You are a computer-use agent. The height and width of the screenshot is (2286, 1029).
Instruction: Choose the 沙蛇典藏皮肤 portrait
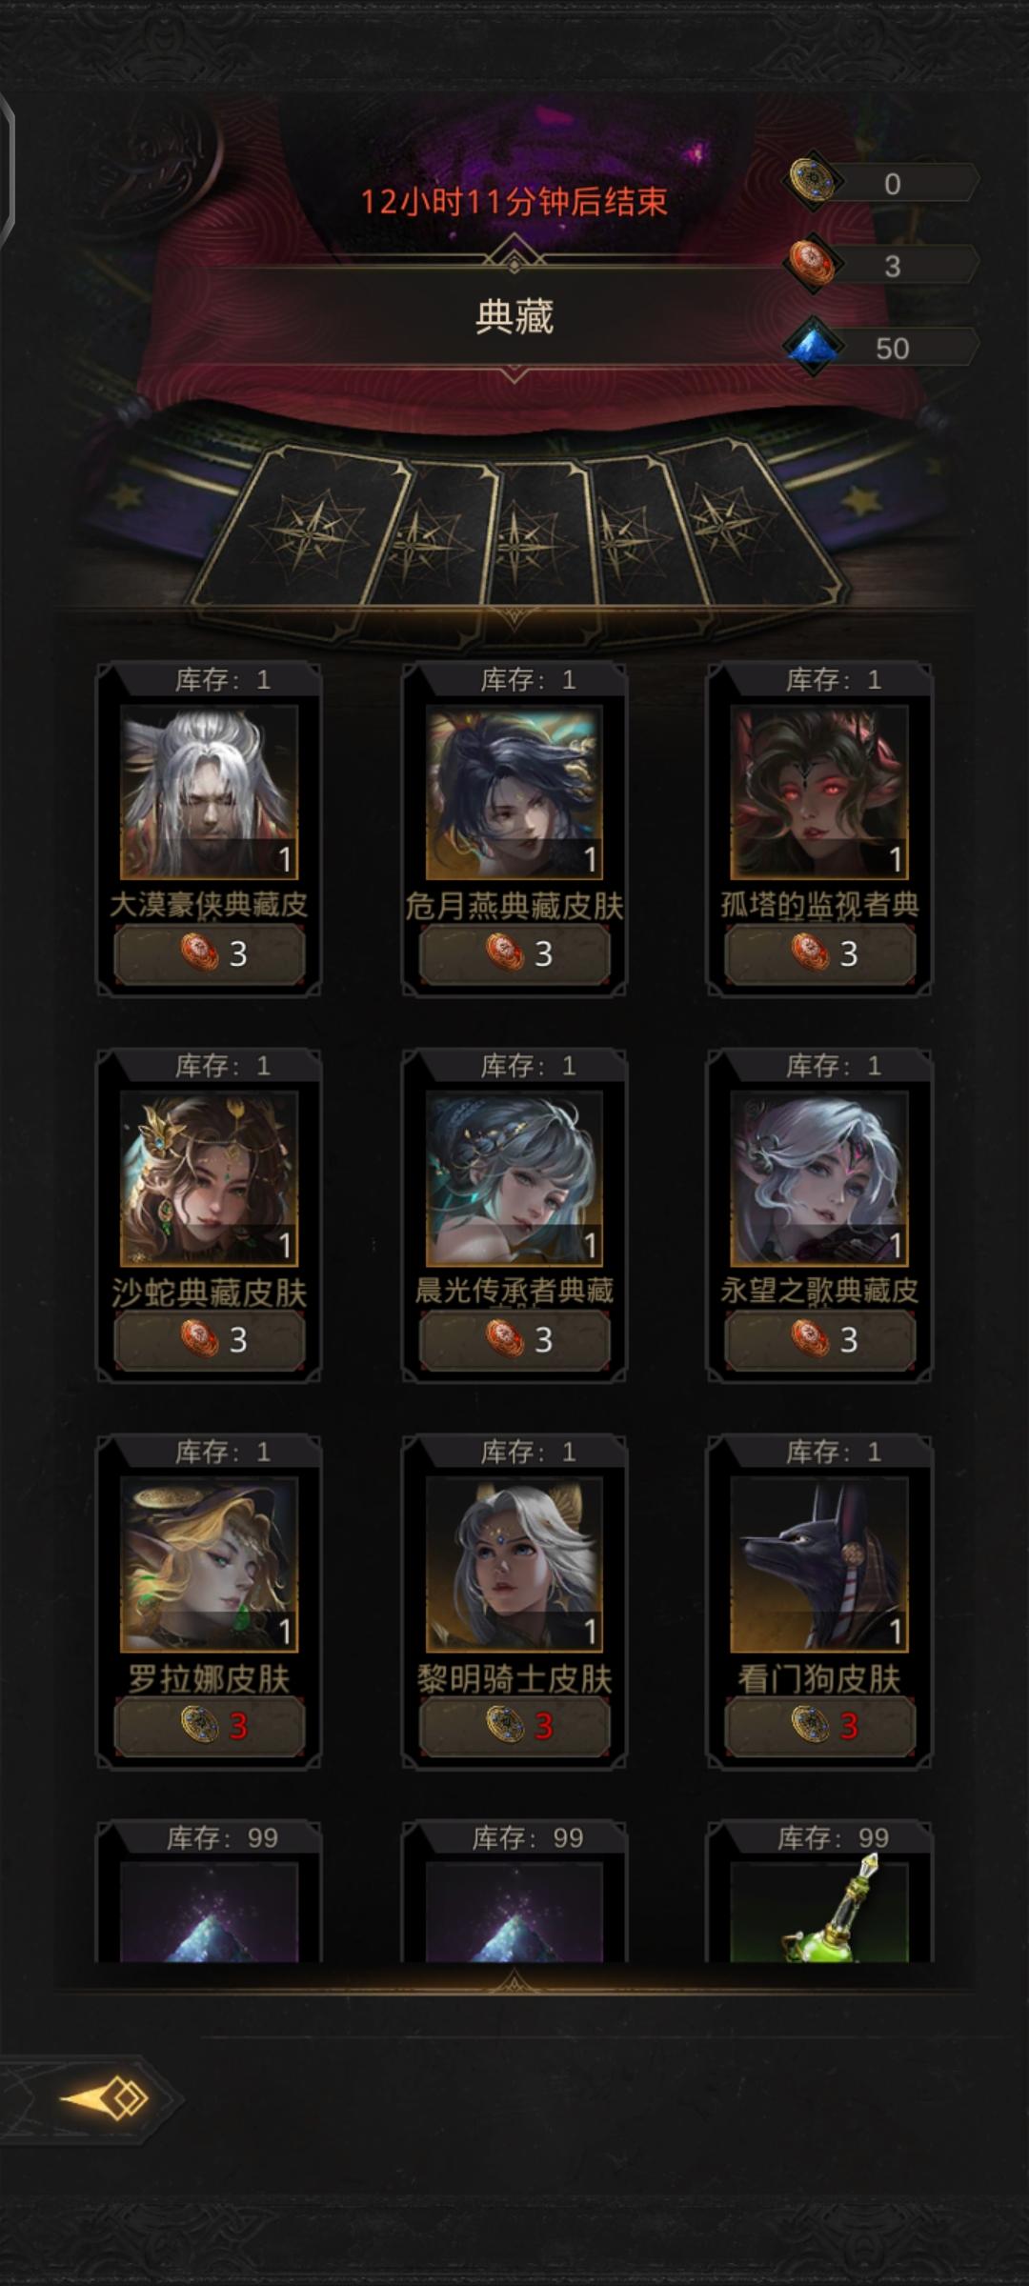(x=209, y=1178)
